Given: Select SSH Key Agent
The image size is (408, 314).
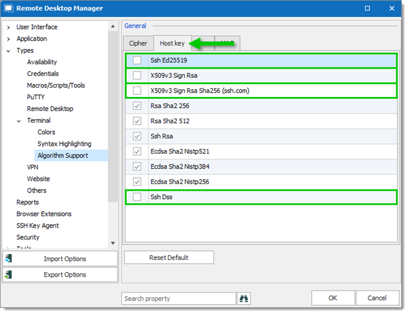Looking at the screenshot, I should pyautogui.click(x=38, y=226).
